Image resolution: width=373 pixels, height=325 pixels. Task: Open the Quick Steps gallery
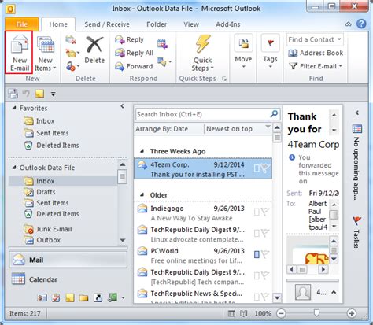coord(203,54)
